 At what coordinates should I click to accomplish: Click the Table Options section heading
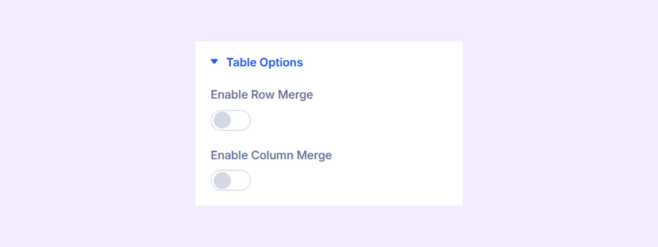coord(264,62)
